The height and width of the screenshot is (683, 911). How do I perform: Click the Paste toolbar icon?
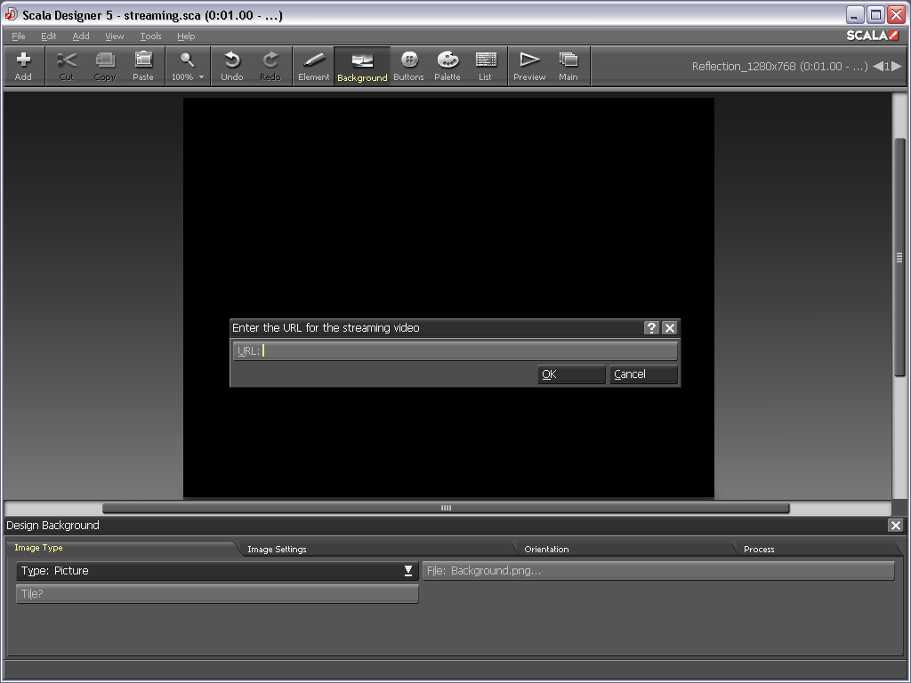pyautogui.click(x=143, y=66)
